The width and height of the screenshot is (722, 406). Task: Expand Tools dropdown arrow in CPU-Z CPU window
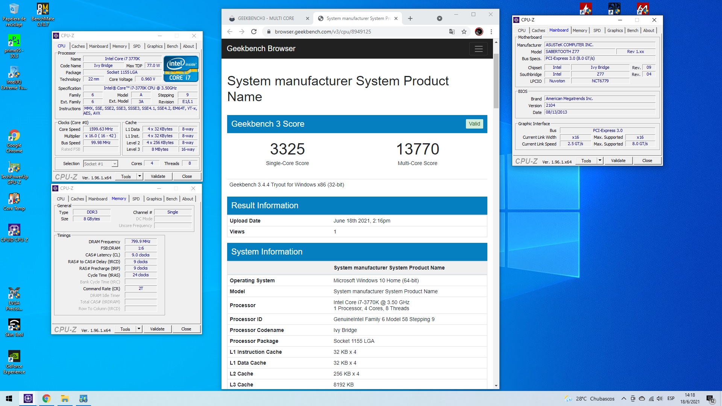pos(140,176)
